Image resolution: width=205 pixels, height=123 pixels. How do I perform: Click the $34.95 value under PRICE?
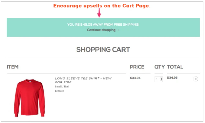click(x=135, y=78)
